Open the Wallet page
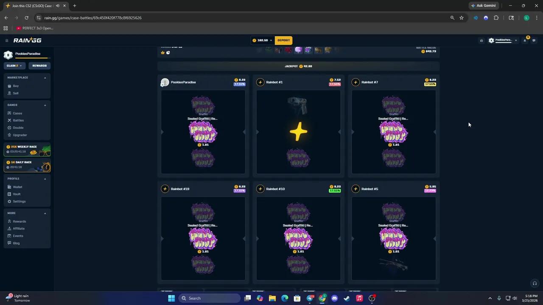 (17, 187)
